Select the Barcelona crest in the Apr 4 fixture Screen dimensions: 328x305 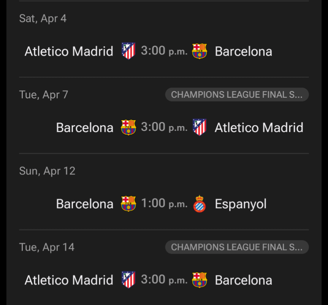coord(199,51)
